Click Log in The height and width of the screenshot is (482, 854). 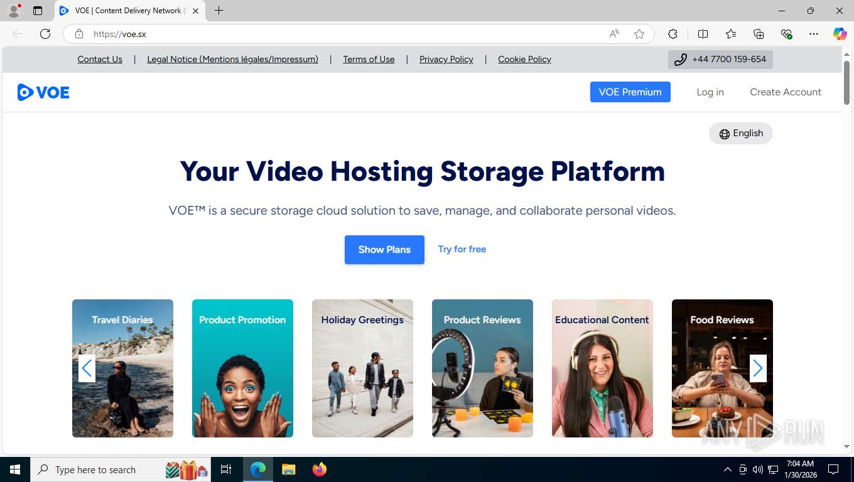click(x=710, y=92)
